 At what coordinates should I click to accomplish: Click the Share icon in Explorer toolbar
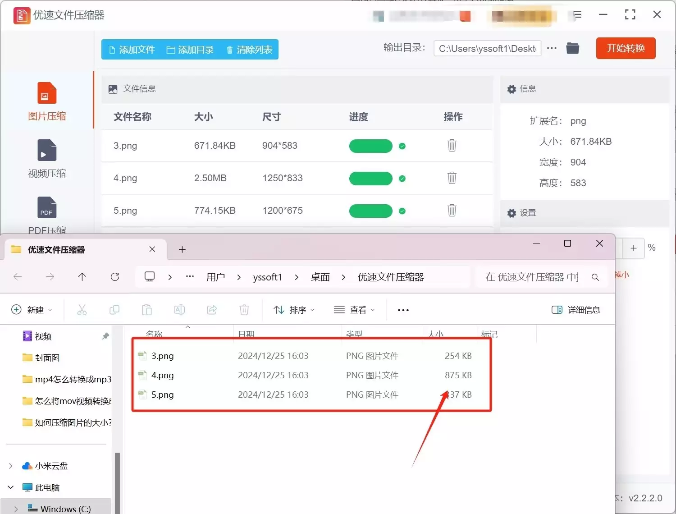tap(212, 310)
